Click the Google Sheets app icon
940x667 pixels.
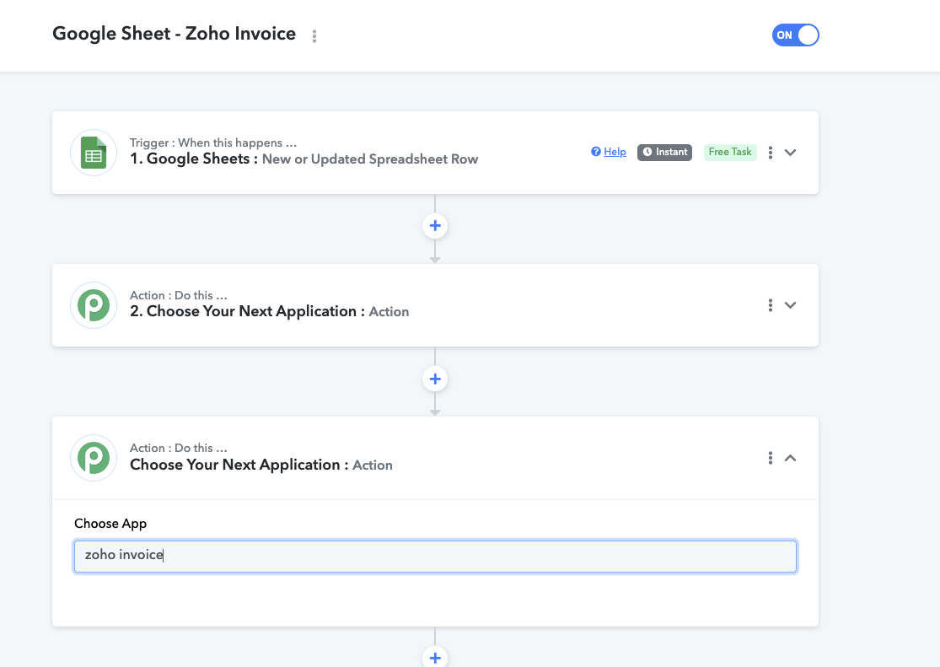tap(94, 153)
